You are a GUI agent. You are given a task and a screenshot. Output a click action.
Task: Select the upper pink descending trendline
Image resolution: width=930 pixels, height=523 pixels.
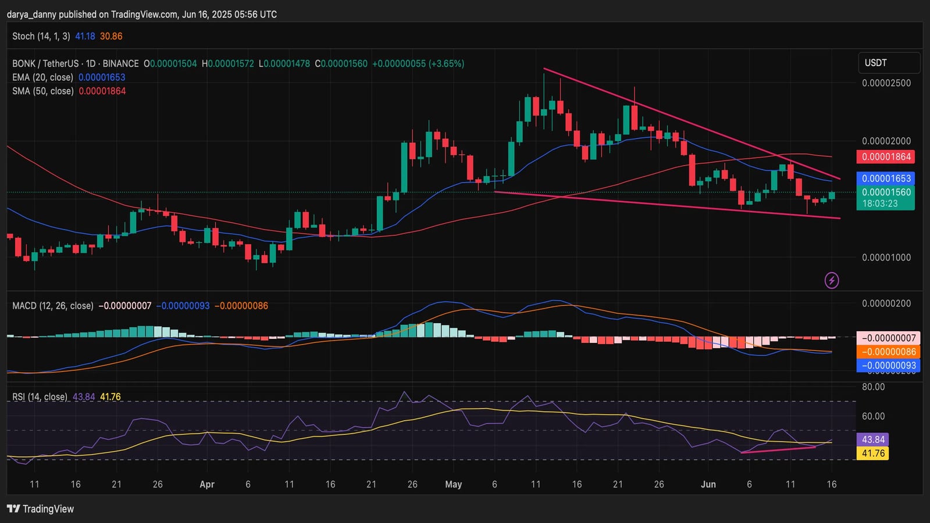click(x=692, y=124)
